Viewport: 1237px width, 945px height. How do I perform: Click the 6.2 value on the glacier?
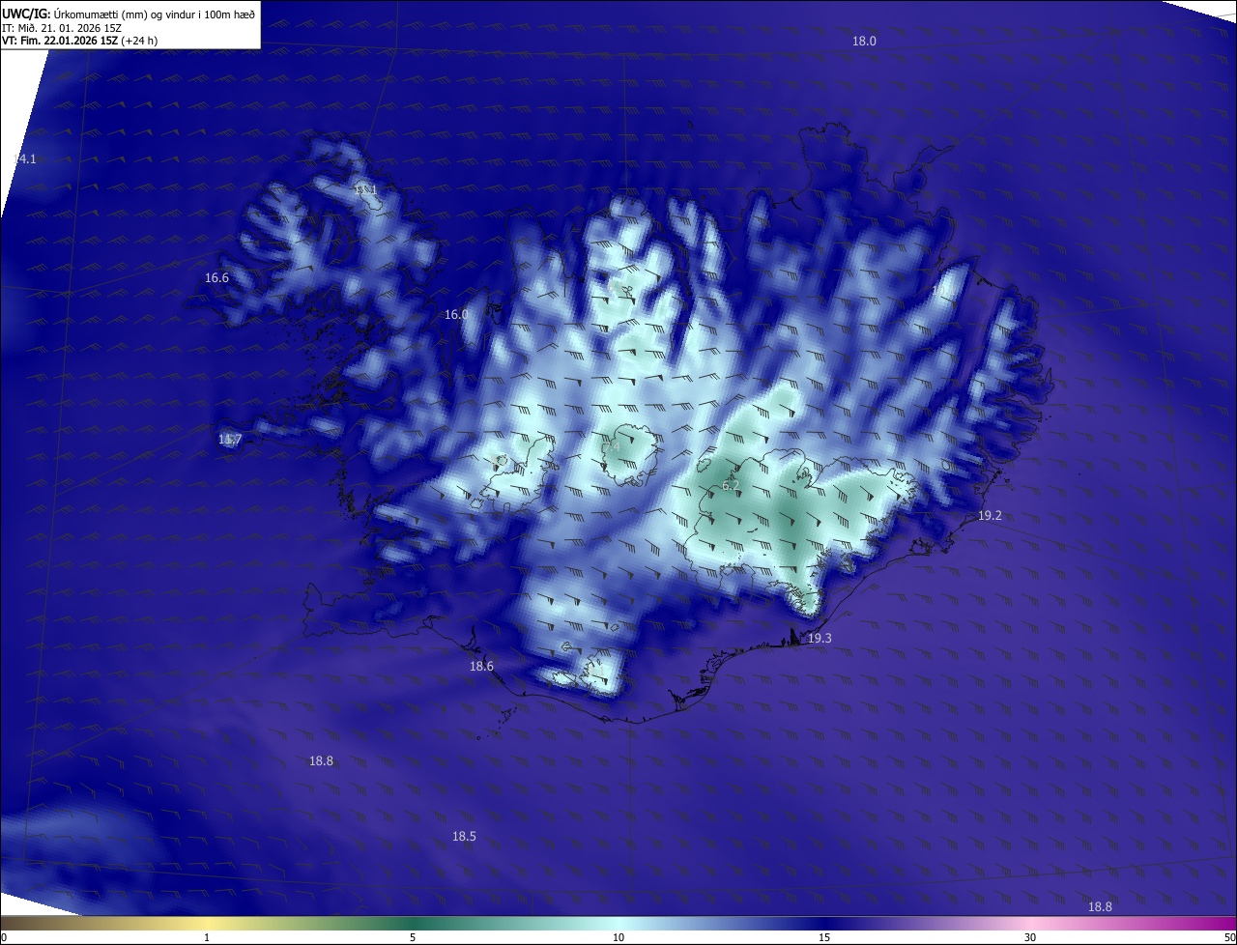(x=731, y=486)
